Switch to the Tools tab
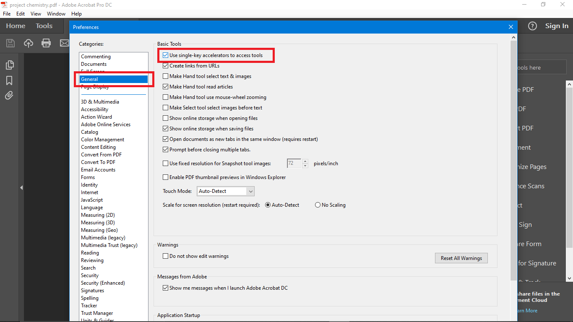This screenshot has width=573, height=322. click(x=44, y=26)
